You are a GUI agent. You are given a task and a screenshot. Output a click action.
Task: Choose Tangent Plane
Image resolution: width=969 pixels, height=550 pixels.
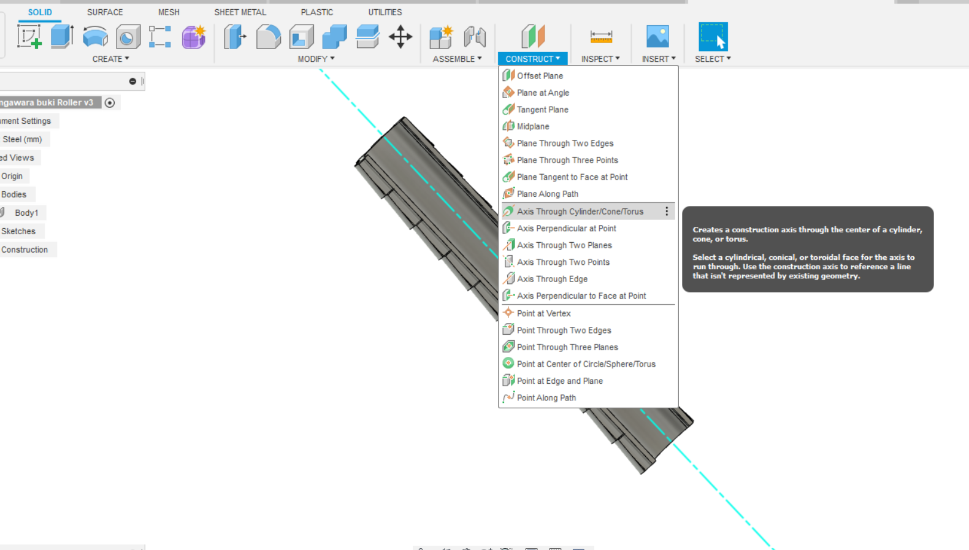pyautogui.click(x=588, y=110)
